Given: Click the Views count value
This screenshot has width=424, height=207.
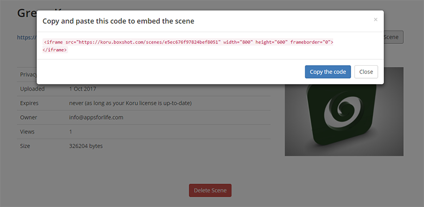Looking at the screenshot, I should point(71,131).
